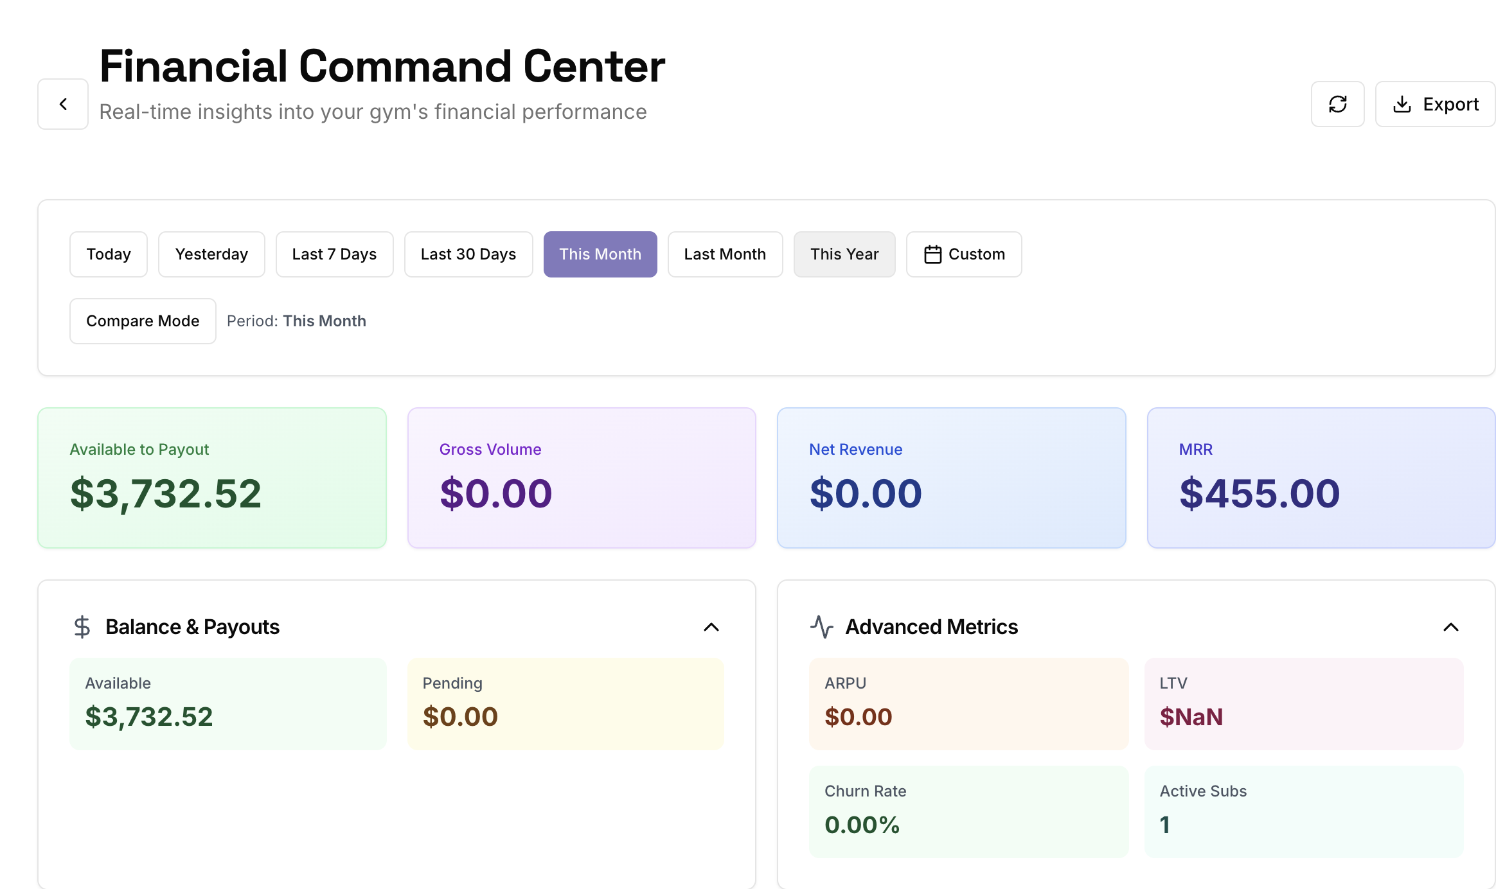Viewport: 1496px width, 889px height.
Task: Toggle Compare Mode
Action: 143,321
